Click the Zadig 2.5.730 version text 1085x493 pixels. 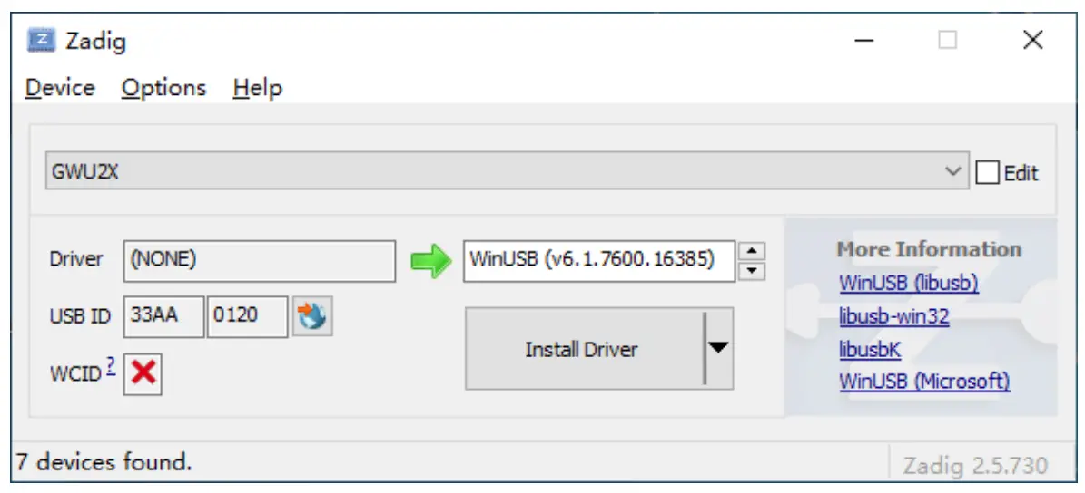click(x=975, y=466)
